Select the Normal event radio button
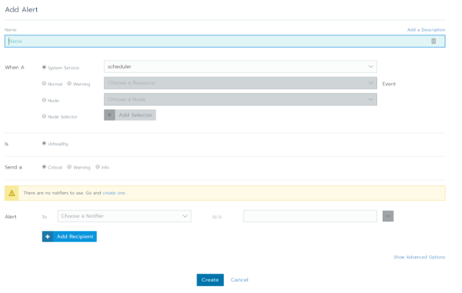 pyautogui.click(x=44, y=83)
